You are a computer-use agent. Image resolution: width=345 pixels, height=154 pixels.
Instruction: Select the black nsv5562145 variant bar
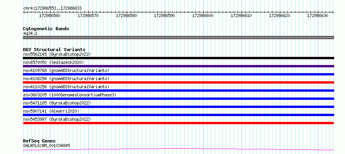coord(178,58)
